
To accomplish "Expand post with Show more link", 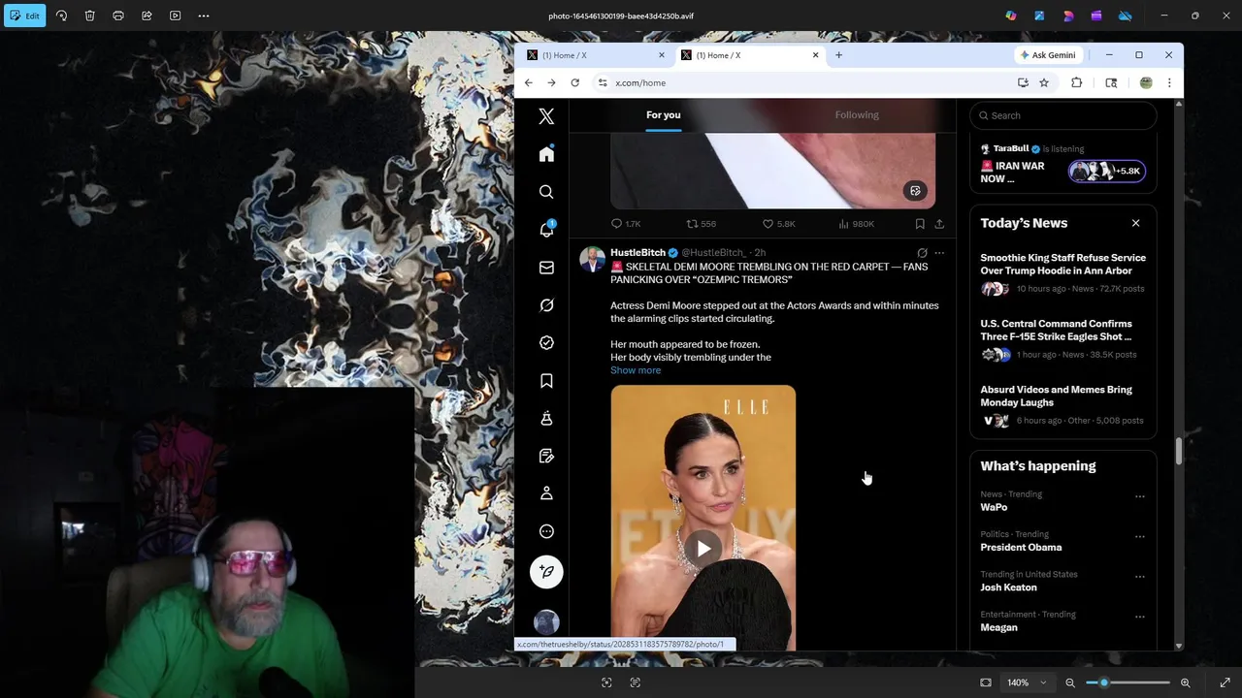I will [636, 370].
